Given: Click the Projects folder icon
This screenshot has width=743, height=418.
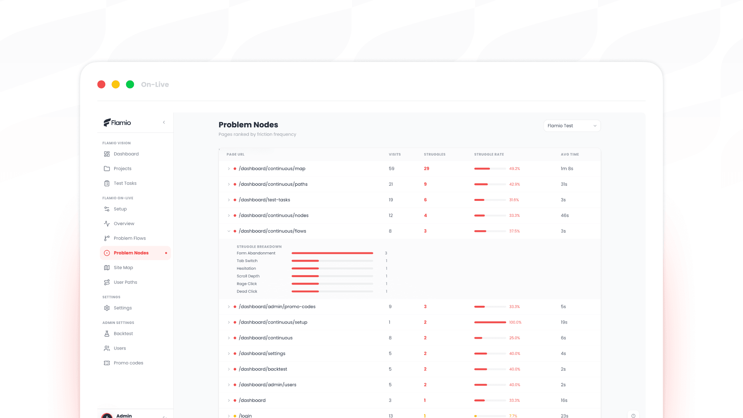Looking at the screenshot, I should pos(107,169).
